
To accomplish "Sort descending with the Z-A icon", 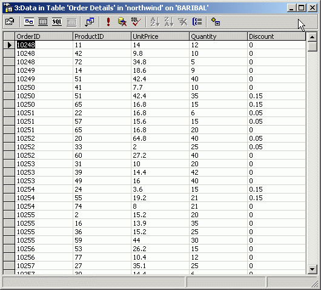I will [169, 21].
